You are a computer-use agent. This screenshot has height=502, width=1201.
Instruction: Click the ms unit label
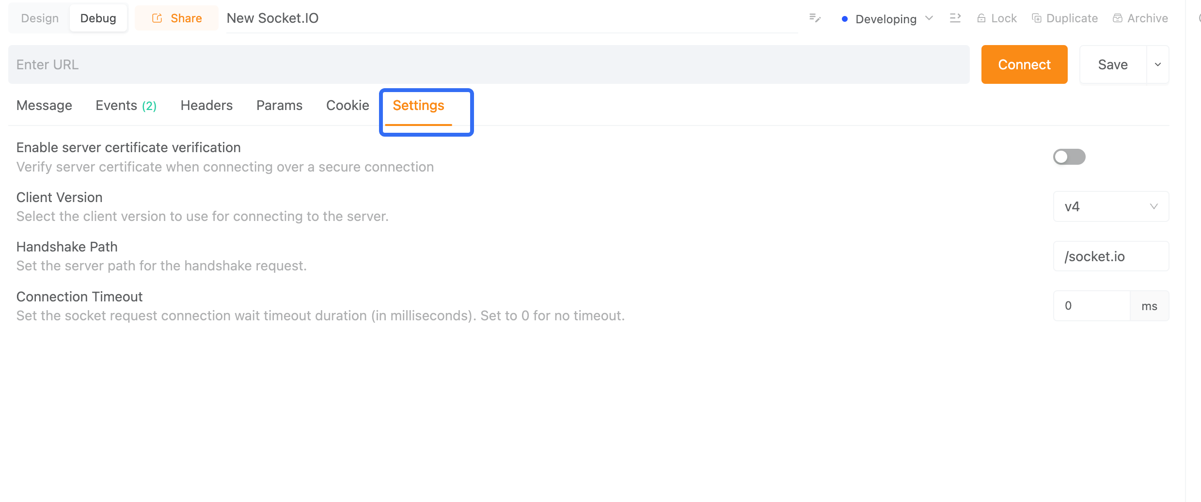click(1149, 306)
